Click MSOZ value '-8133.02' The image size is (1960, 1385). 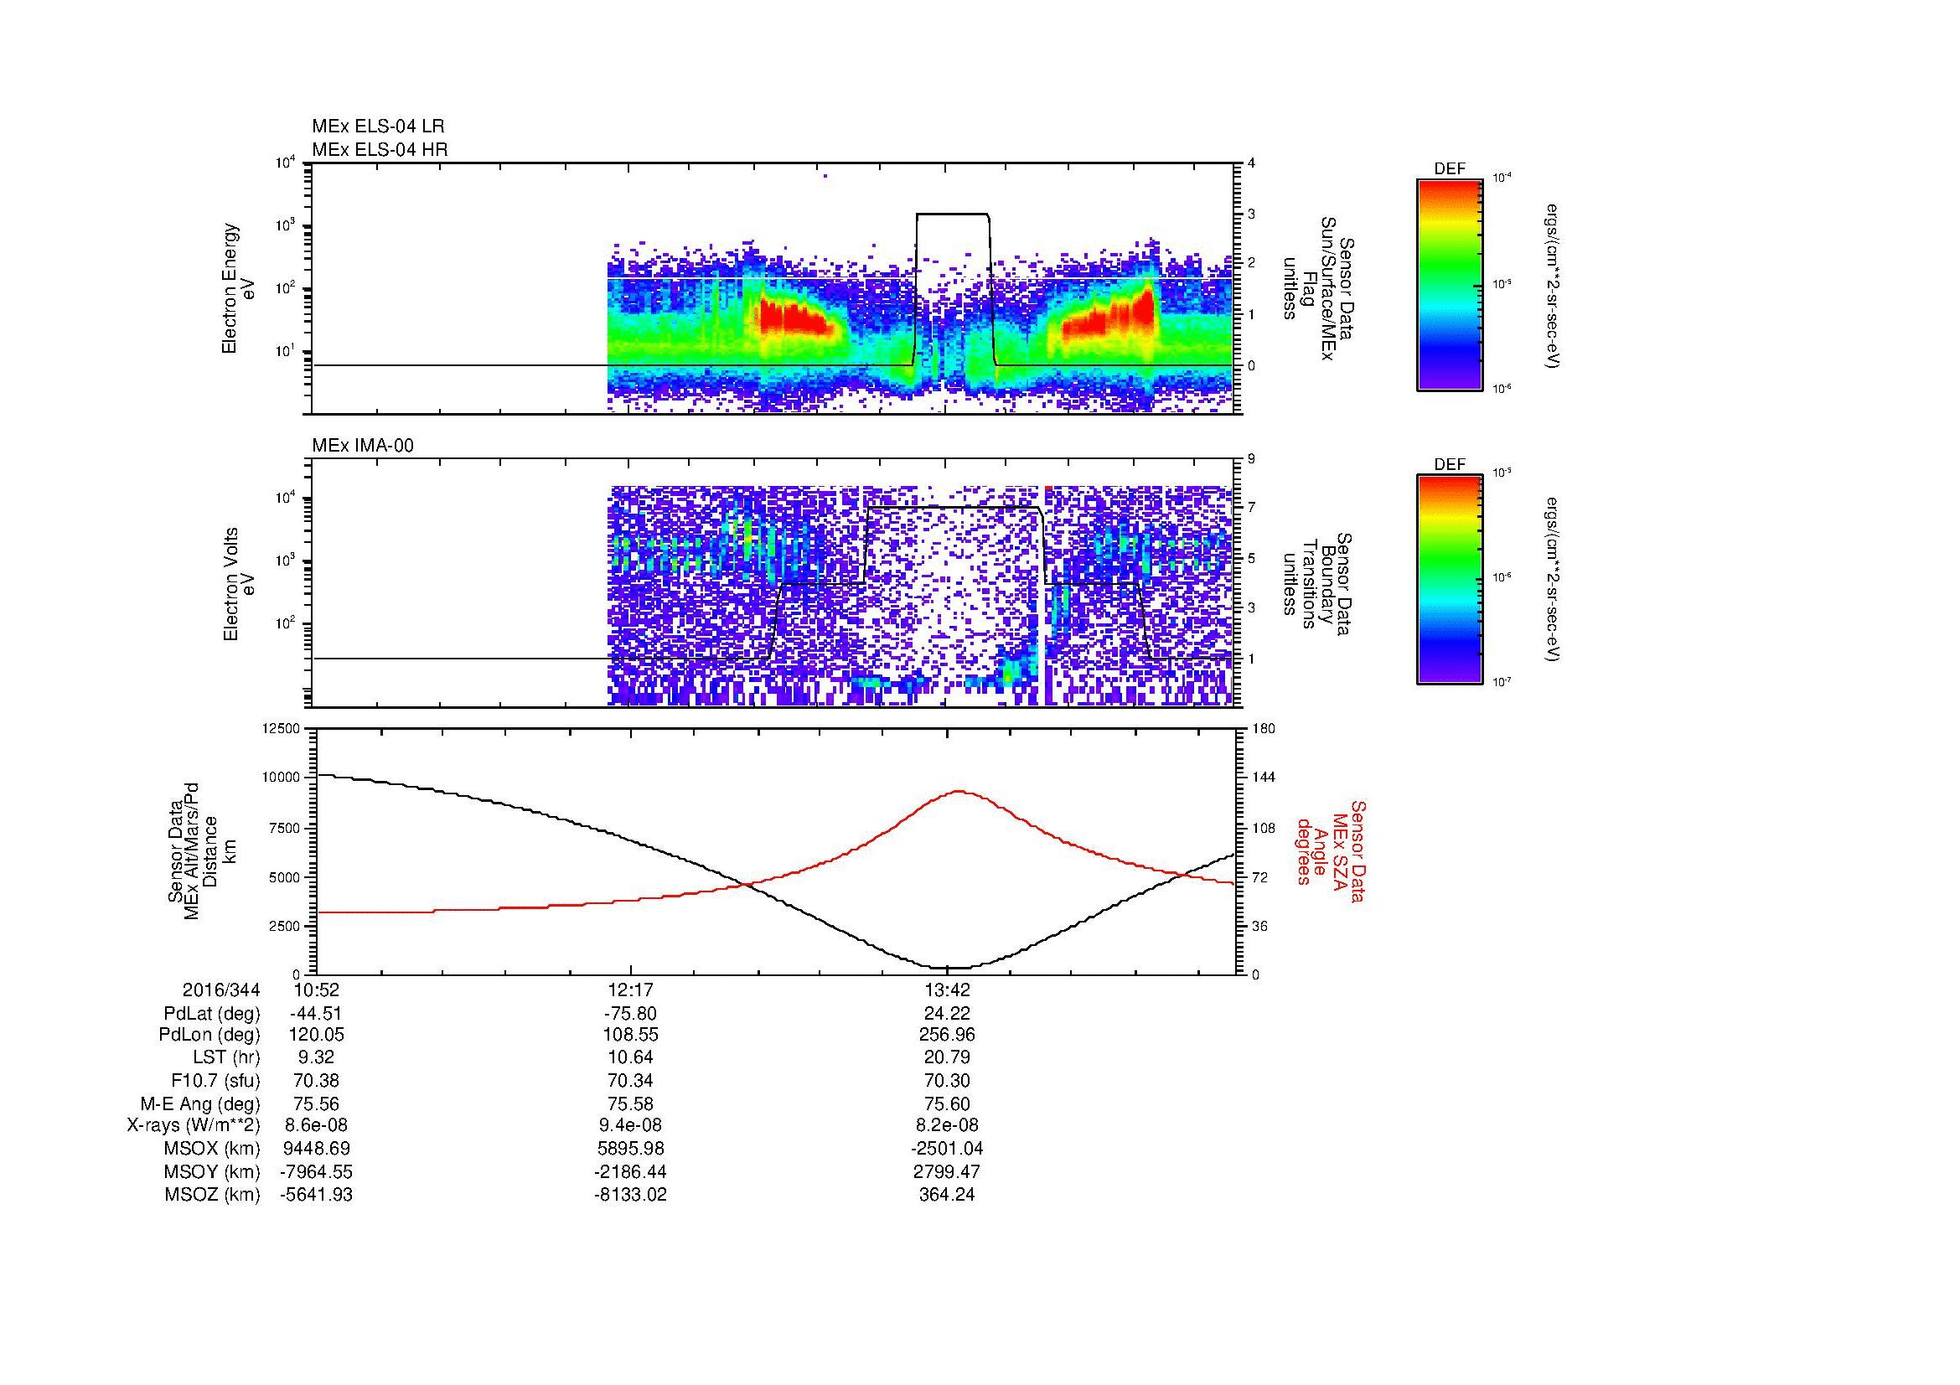pos(630,1195)
